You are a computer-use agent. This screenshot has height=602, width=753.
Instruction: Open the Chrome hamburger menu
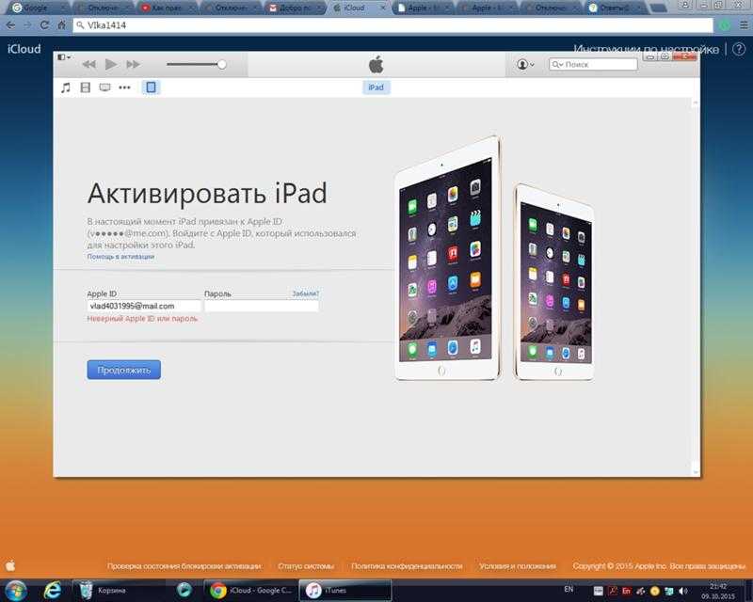tap(743, 25)
